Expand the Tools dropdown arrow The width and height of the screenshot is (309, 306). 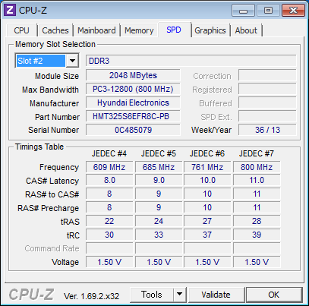tap(180, 295)
